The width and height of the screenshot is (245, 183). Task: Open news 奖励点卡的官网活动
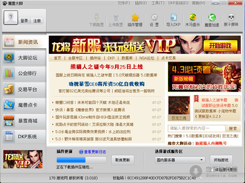pos(94,124)
